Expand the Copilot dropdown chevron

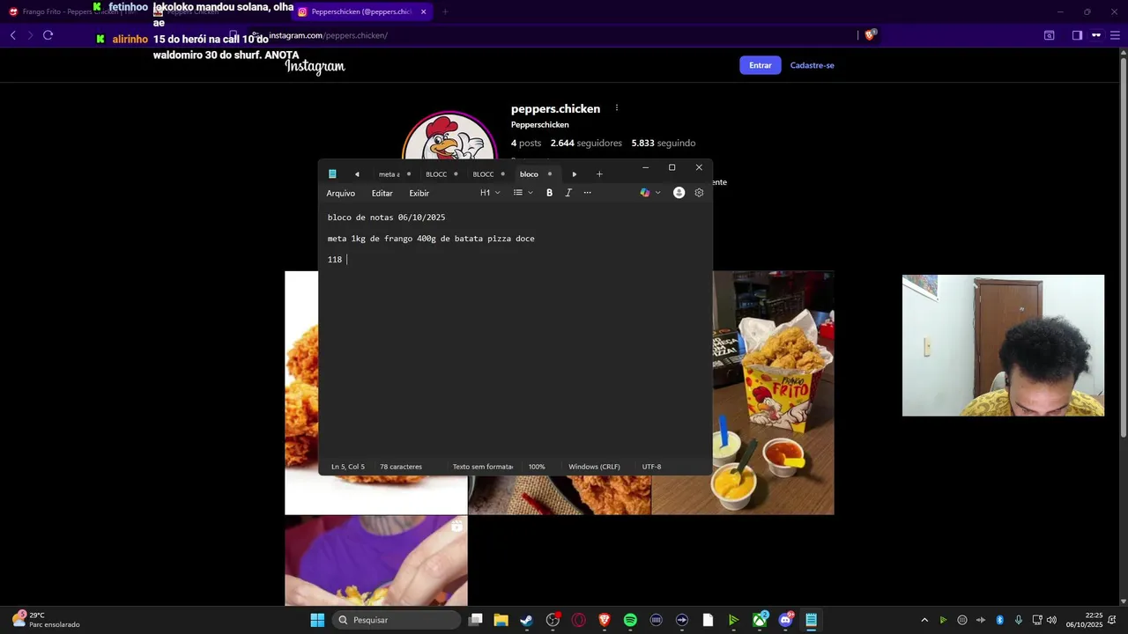pos(657,193)
